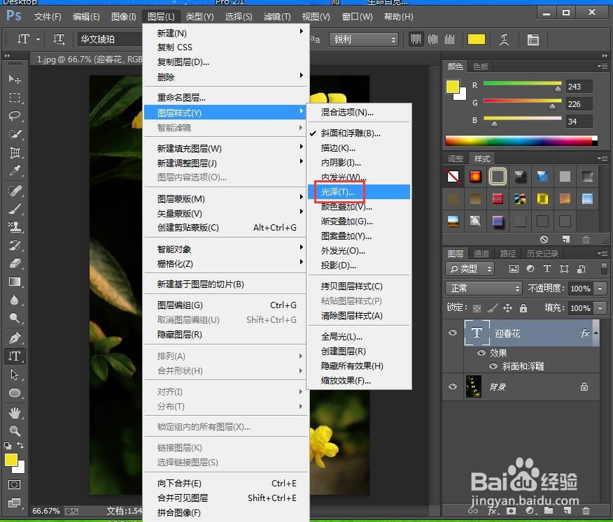Open the 不透明度 opacity dropdown arrow
Image resolution: width=613 pixels, height=522 pixels.
pyautogui.click(x=600, y=289)
